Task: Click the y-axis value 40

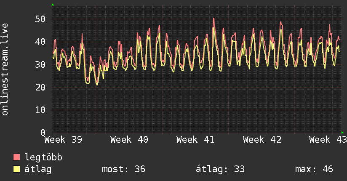Action: [x=40, y=42]
